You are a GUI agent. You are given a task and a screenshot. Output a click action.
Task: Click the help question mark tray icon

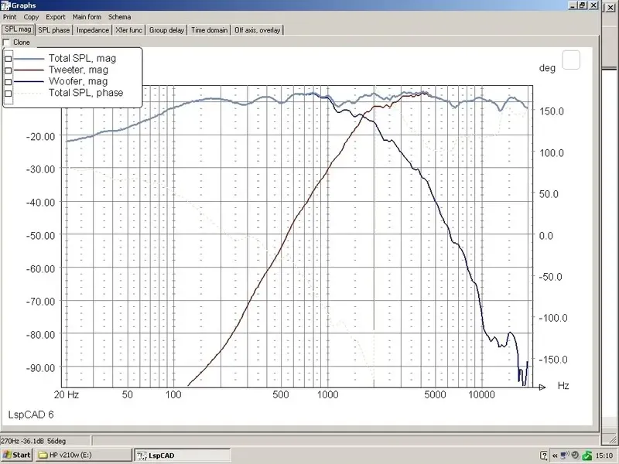point(544,455)
